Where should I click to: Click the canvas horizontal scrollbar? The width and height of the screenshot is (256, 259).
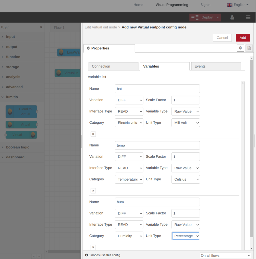64,252
